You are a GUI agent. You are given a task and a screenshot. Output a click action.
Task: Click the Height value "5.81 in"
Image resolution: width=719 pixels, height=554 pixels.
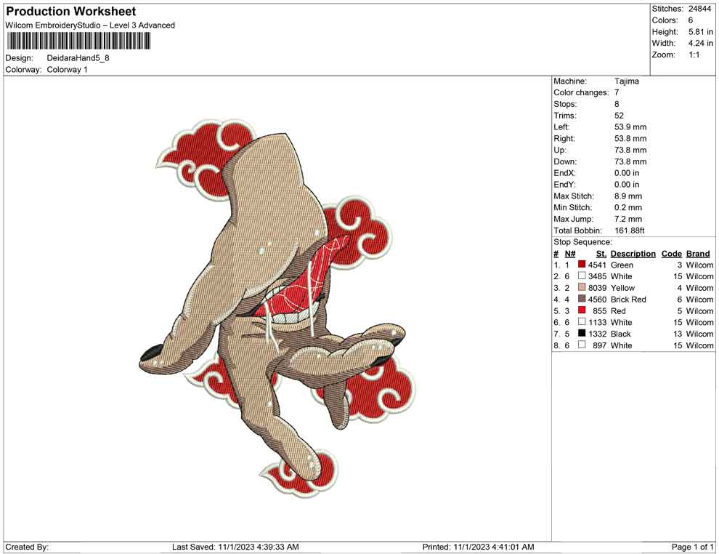(701, 32)
